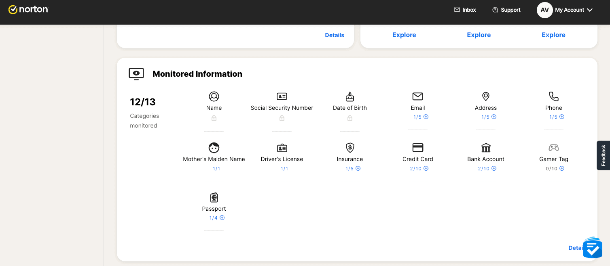
Task: Add Bank Account with plus icon
Action: (494, 168)
